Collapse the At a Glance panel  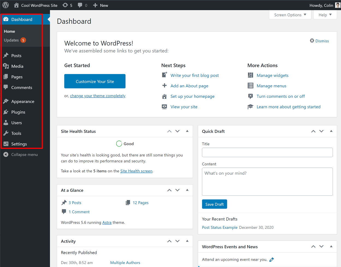[187, 190]
